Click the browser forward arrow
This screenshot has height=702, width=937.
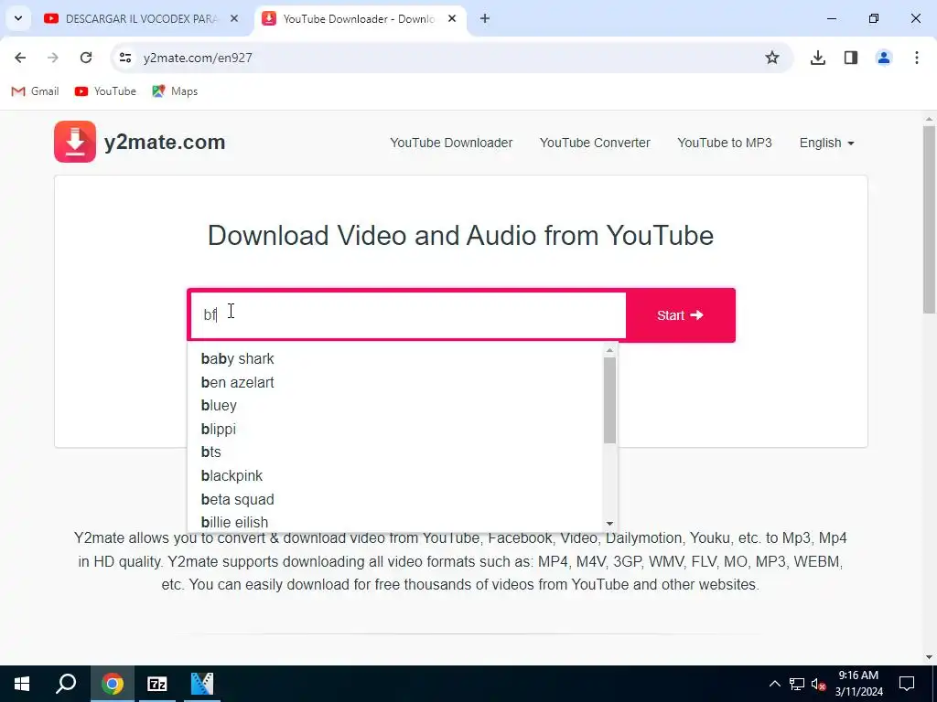(x=53, y=58)
